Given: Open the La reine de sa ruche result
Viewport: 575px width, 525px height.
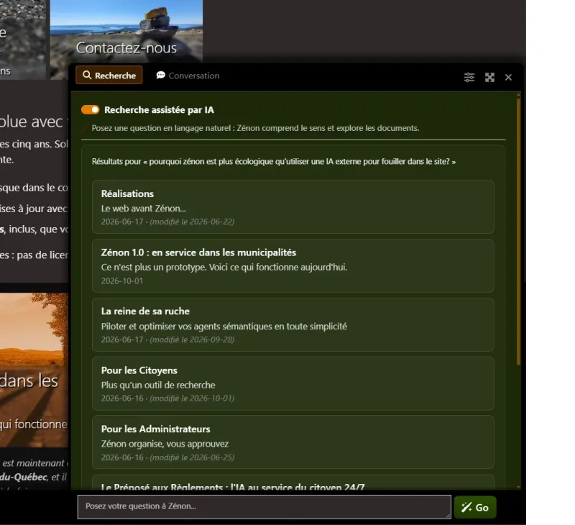Looking at the screenshot, I should (293, 324).
